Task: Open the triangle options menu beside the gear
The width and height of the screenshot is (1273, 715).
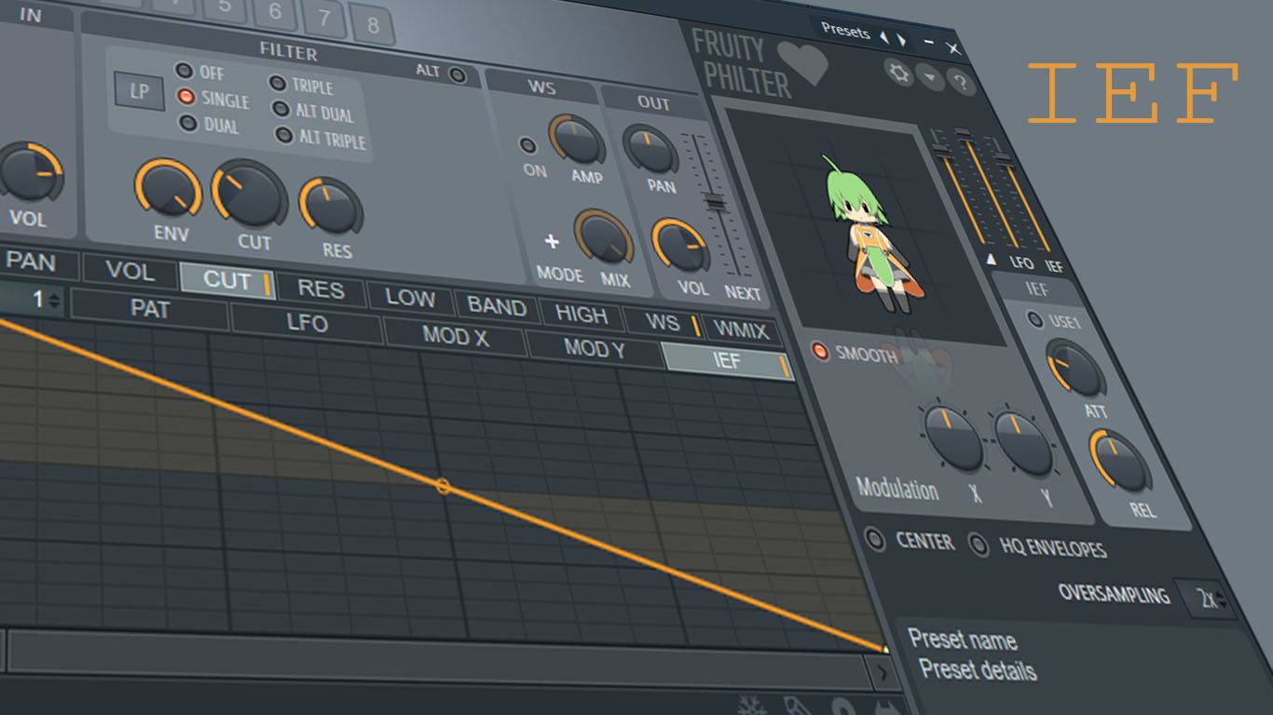Action: coord(931,79)
